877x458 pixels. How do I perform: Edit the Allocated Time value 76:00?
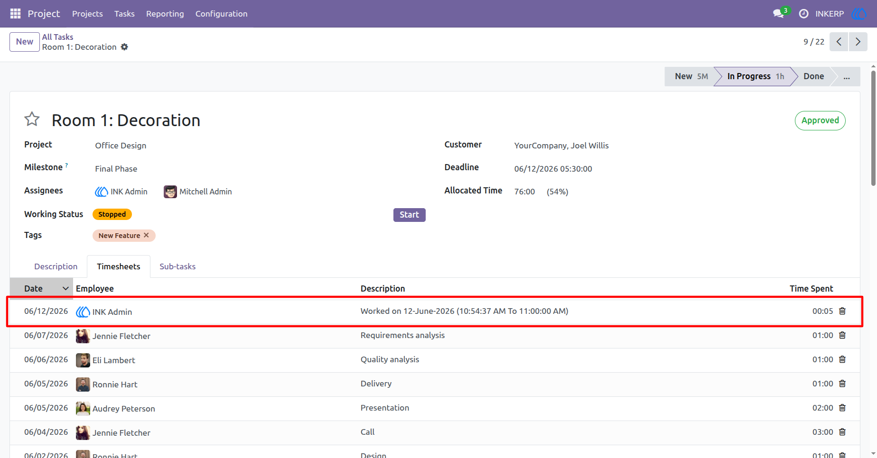pyautogui.click(x=525, y=192)
